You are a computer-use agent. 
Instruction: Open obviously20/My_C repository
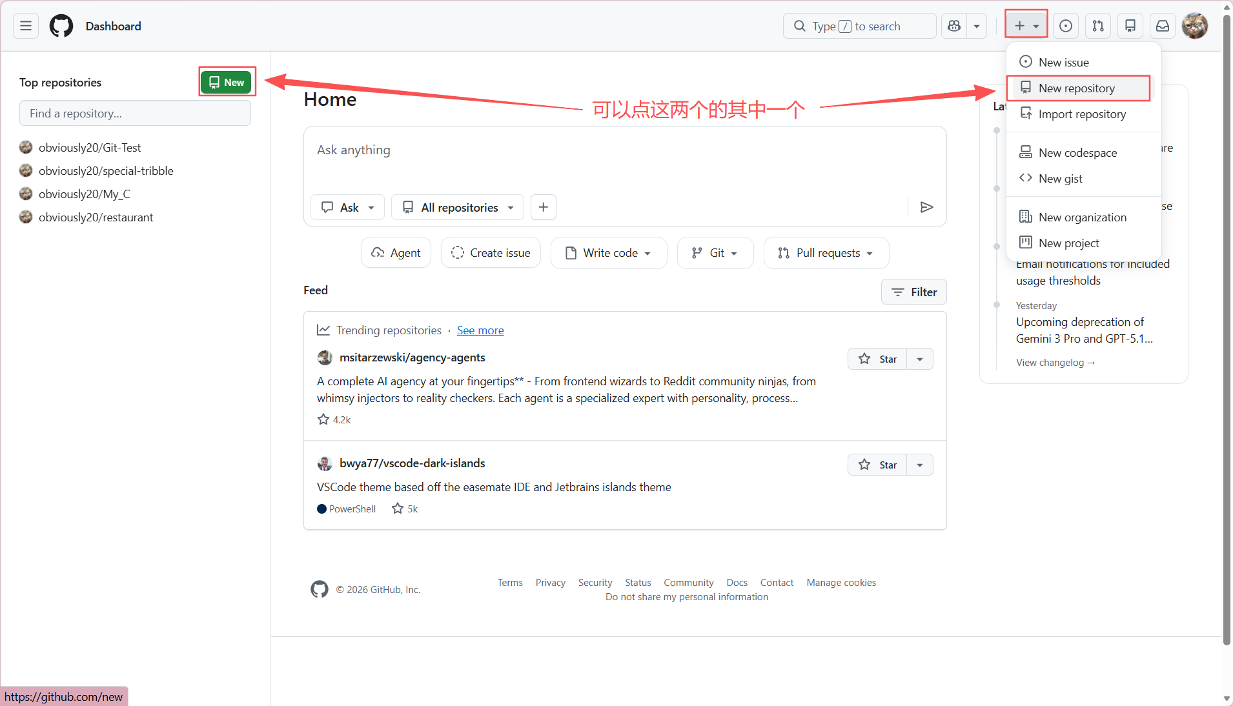pyautogui.click(x=84, y=194)
